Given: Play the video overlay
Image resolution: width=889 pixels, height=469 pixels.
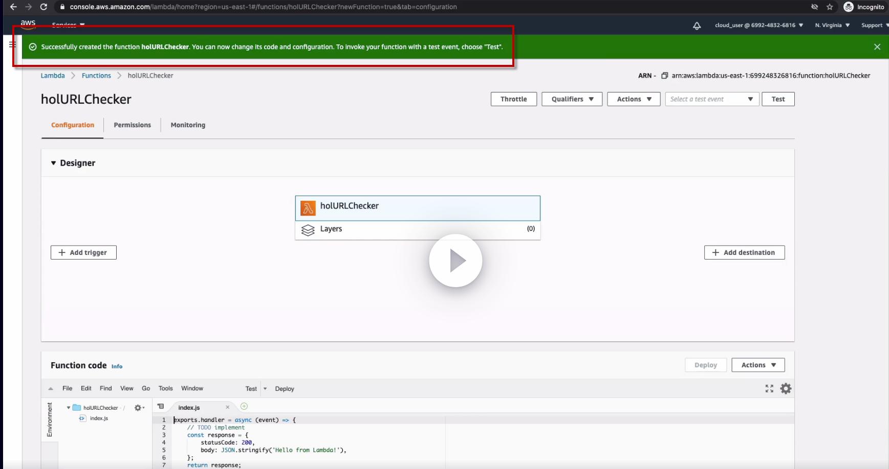Looking at the screenshot, I should (456, 261).
